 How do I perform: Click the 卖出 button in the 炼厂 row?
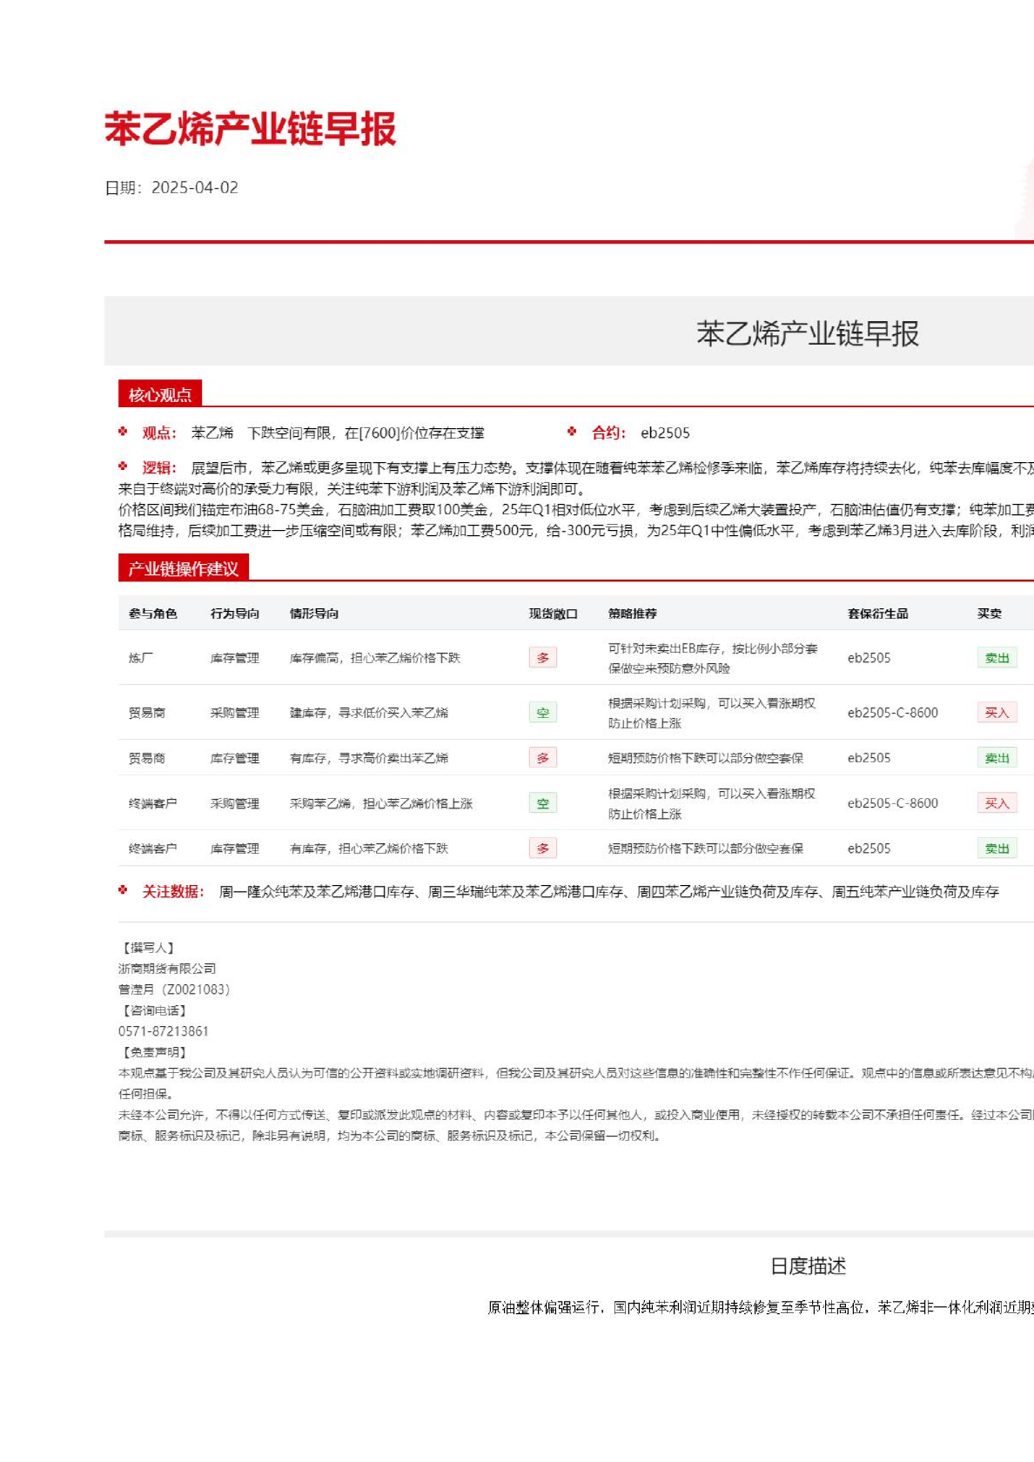pos(997,658)
